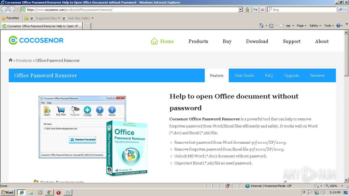349x196 pixels.
Task: Click the Cocosenor logo
Action: tap(36, 41)
